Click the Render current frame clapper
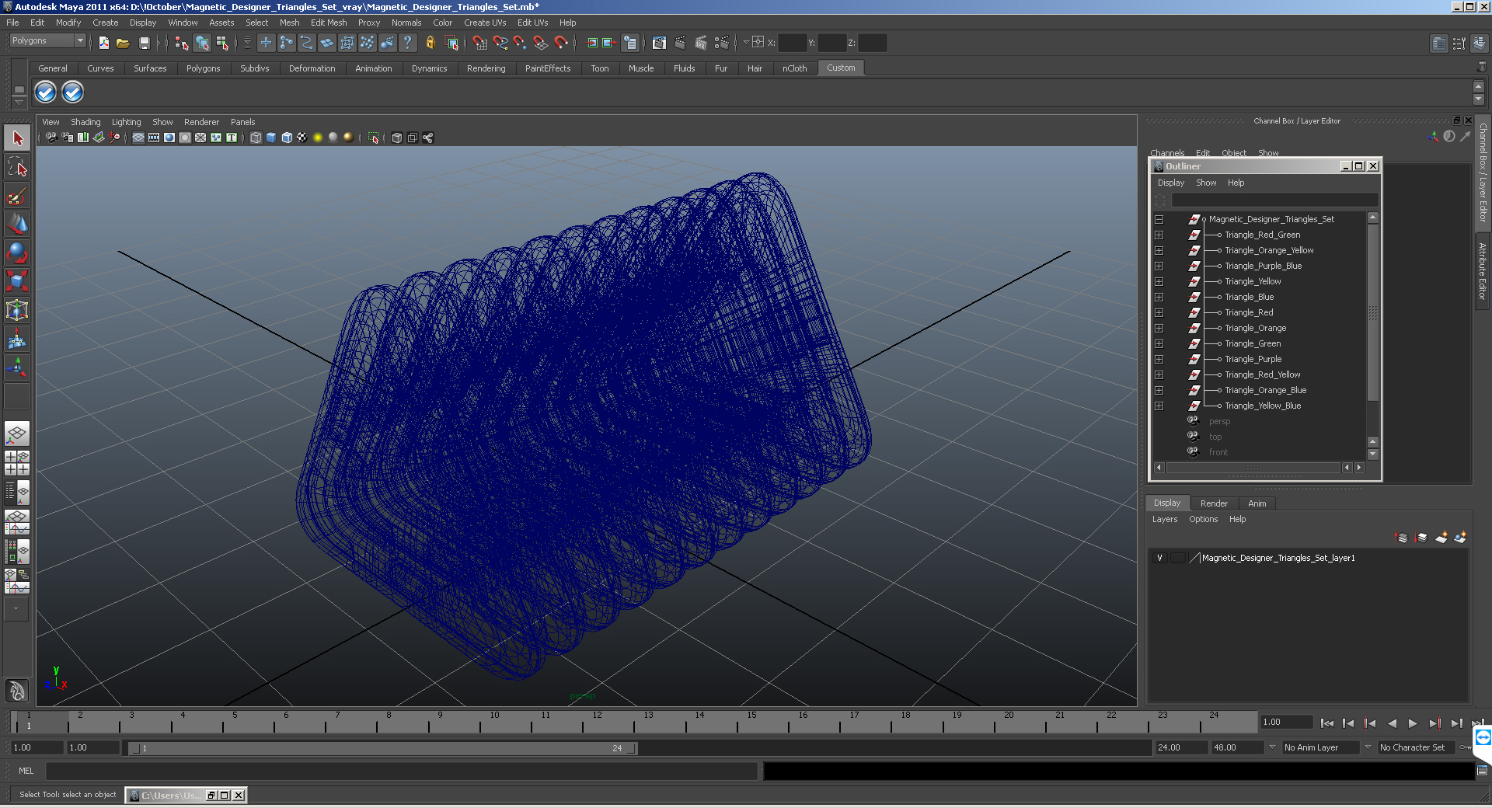1492x808 pixels. pos(680,43)
